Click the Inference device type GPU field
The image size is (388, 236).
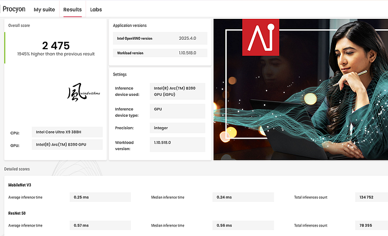[178, 111]
